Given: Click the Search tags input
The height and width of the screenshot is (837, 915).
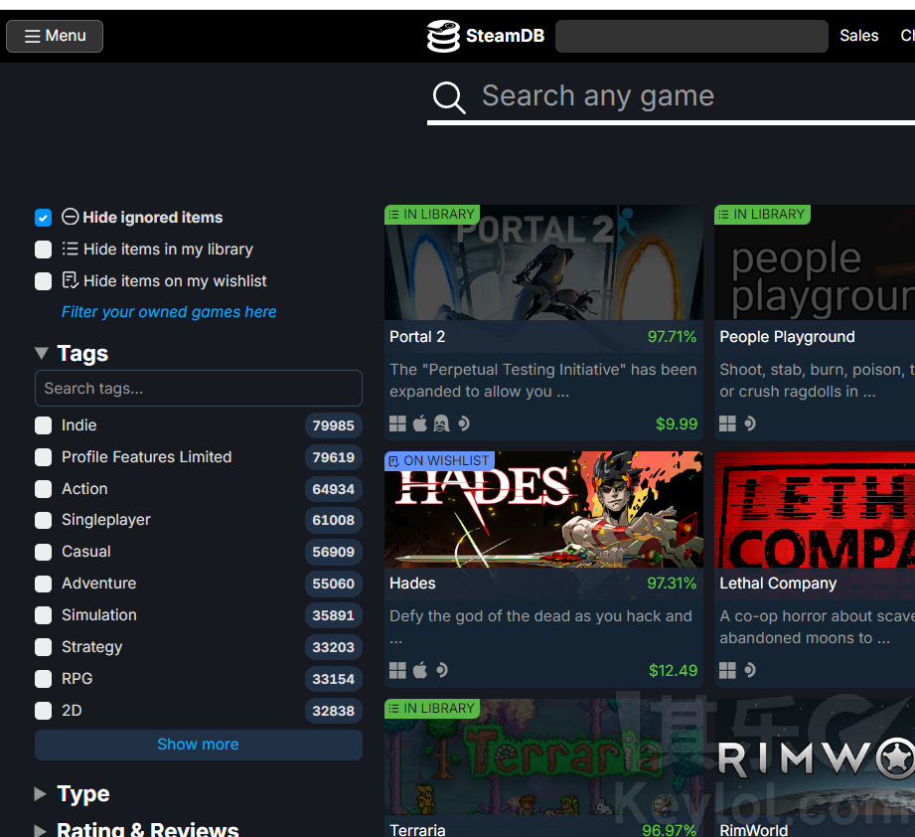Looking at the screenshot, I should [199, 388].
